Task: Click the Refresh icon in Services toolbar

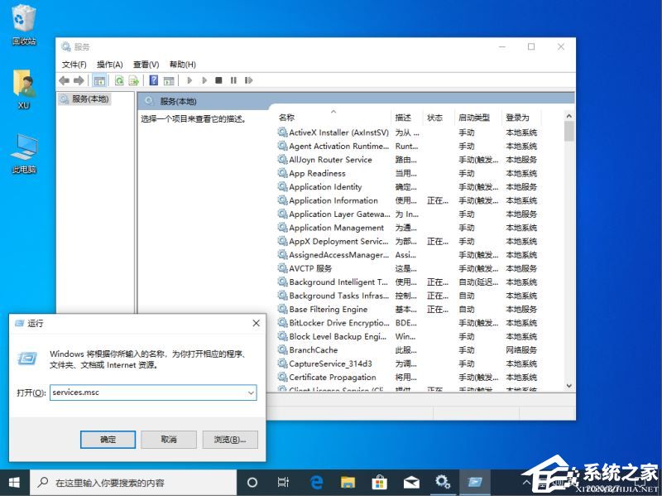Action: point(119,80)
